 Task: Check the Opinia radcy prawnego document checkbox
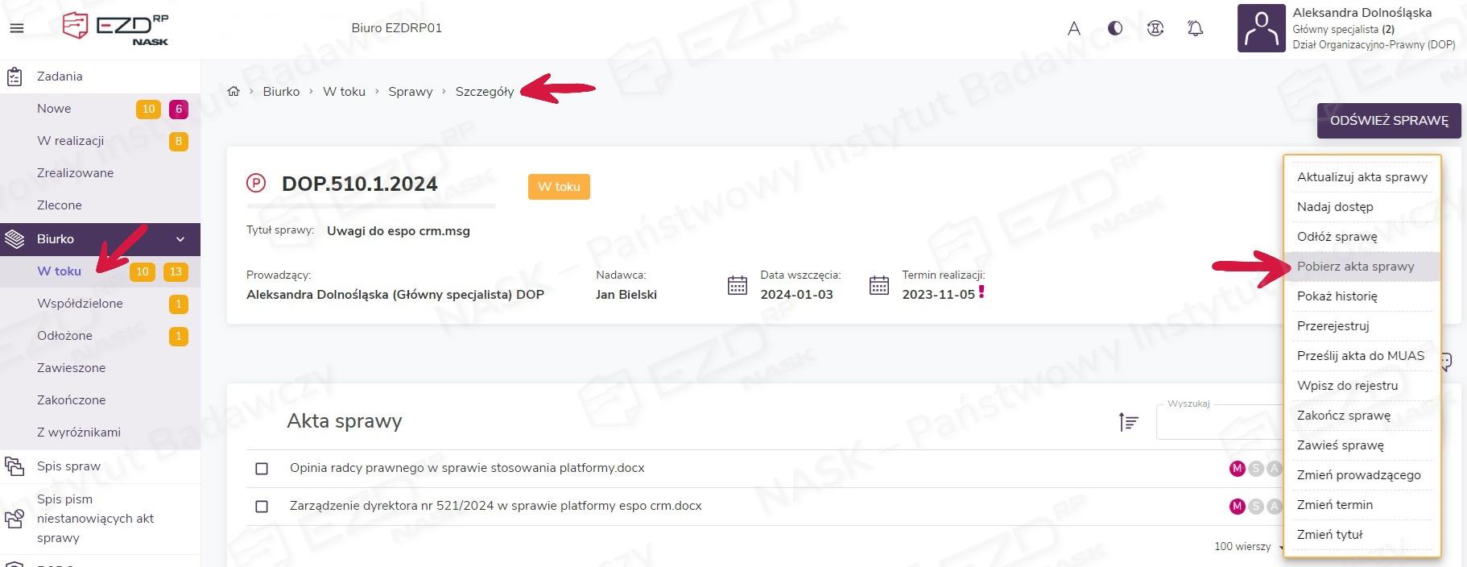coord(262,469)
